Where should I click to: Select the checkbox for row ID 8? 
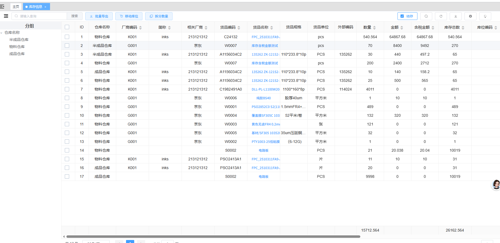[67, 98]
